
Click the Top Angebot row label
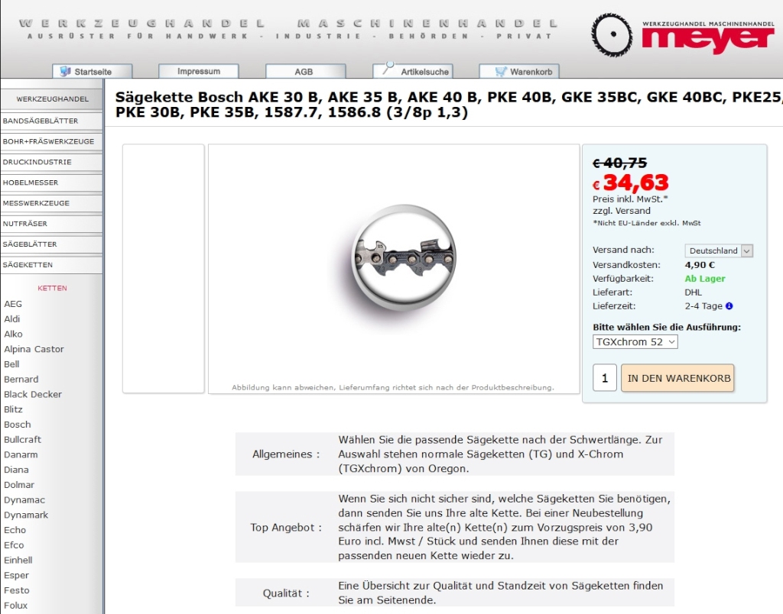pos(286,528)
